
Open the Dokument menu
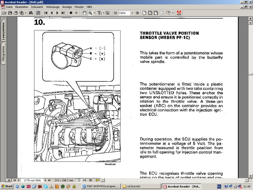click(37, 7)
